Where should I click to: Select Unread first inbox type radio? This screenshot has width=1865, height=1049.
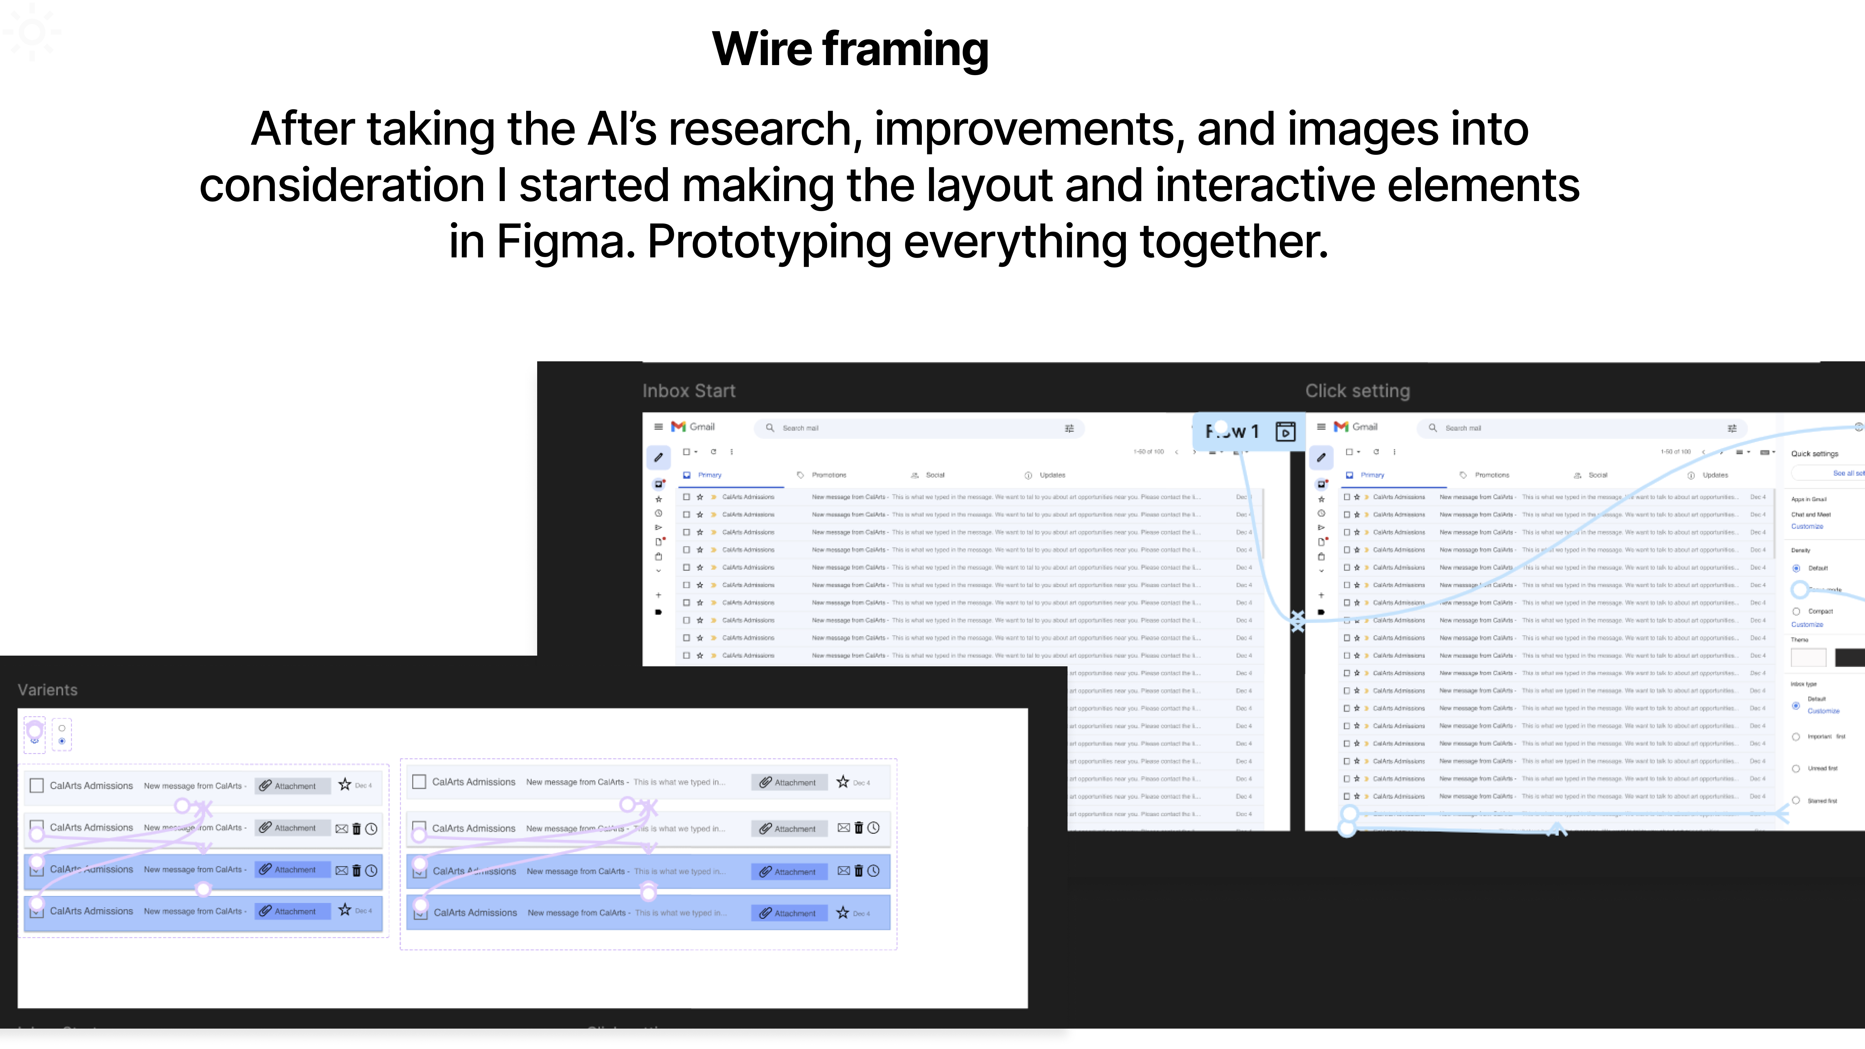1796,769
